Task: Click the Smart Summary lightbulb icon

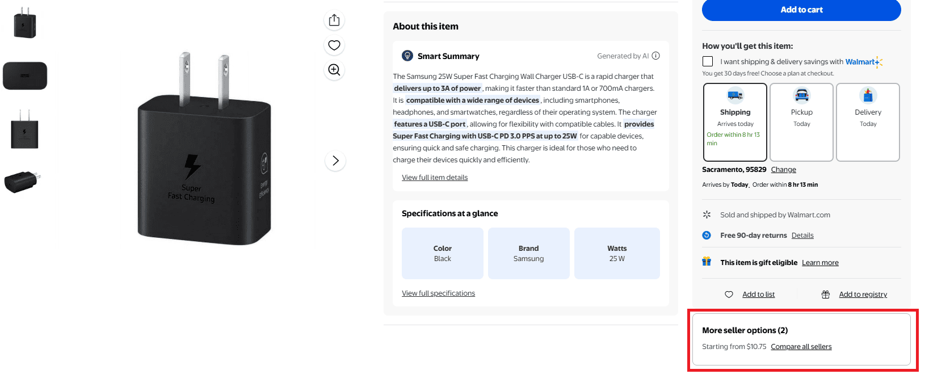Action: click(x=407, y=56)
